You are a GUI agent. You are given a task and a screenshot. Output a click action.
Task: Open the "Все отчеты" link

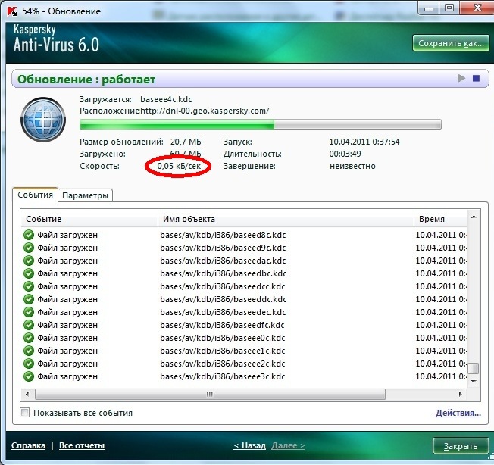click(82, 445)
